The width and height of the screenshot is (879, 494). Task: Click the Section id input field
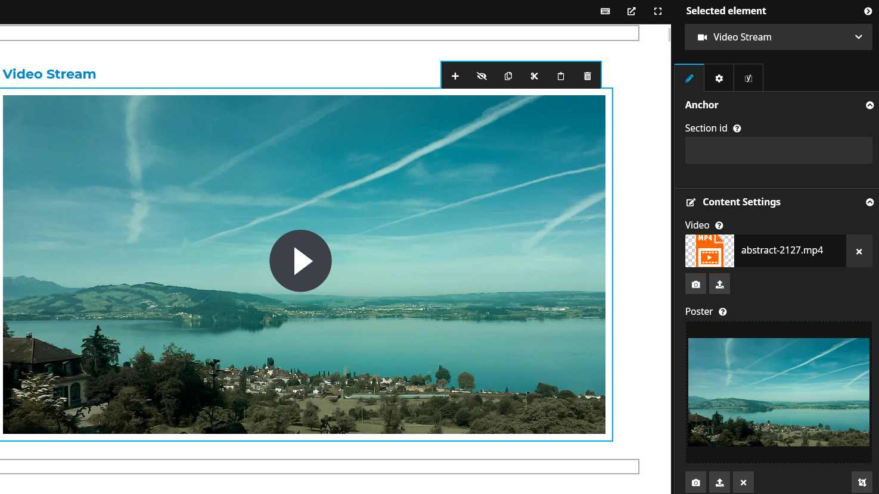coord(778,151)
